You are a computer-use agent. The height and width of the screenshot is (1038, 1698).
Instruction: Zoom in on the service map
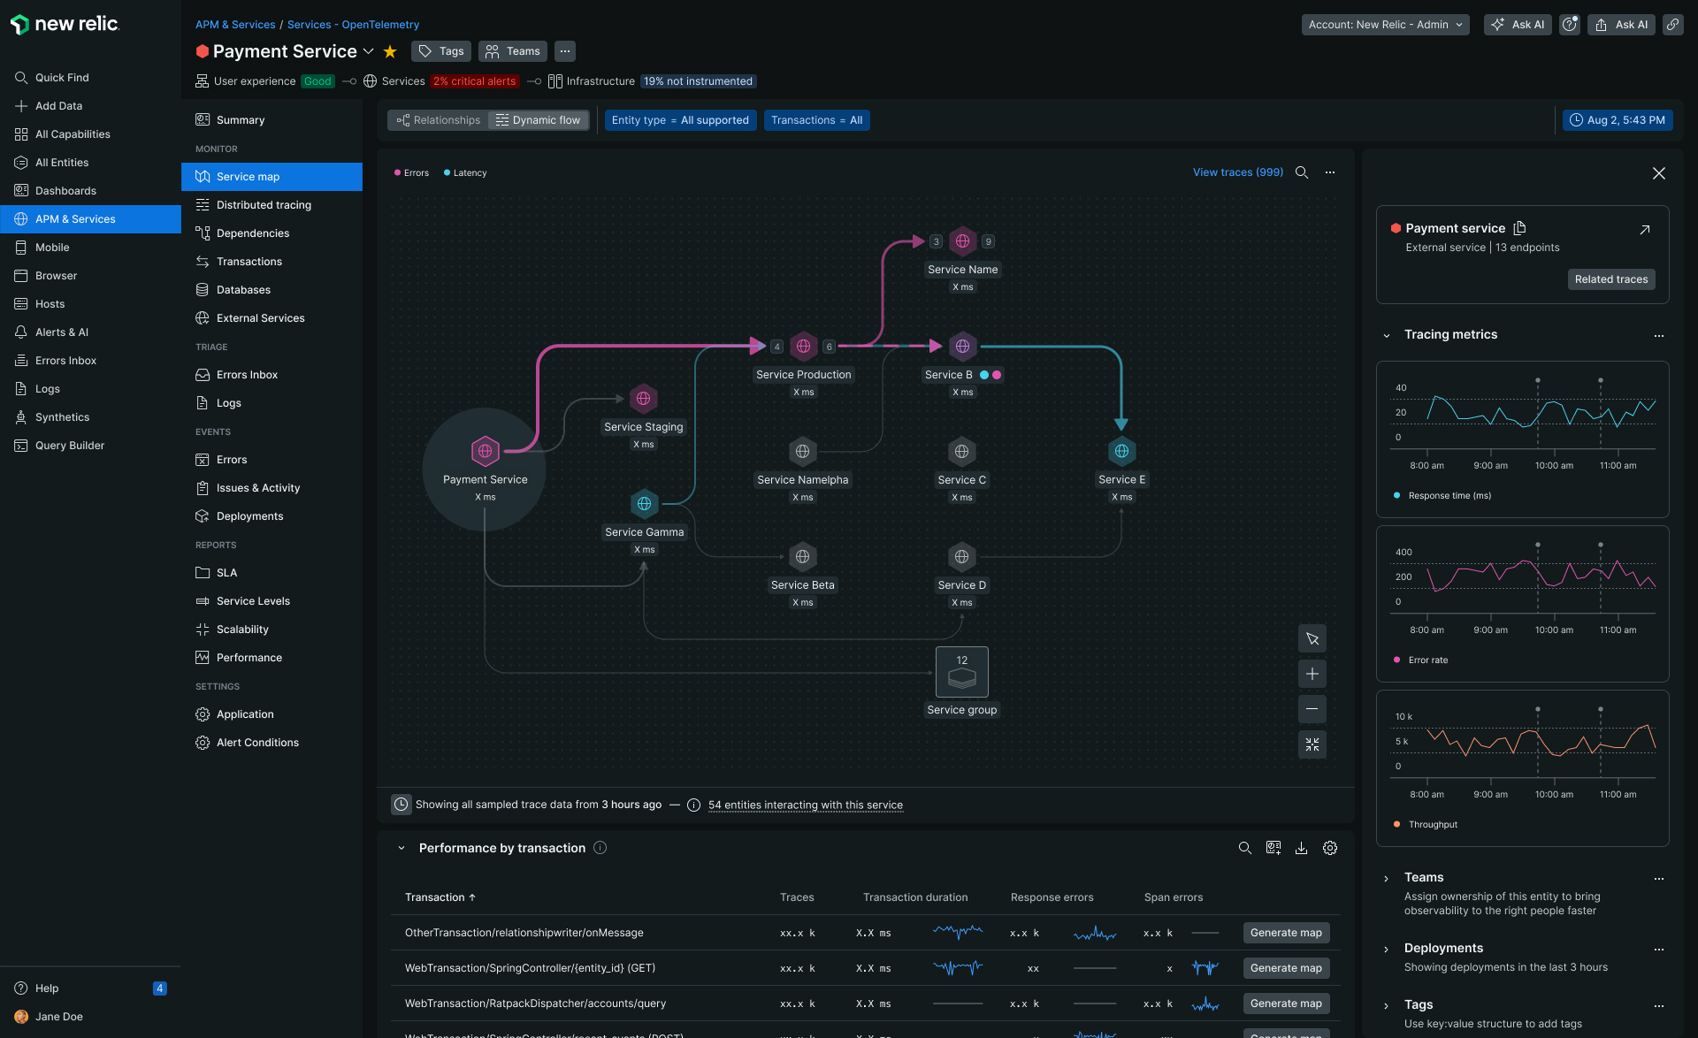1312,674
